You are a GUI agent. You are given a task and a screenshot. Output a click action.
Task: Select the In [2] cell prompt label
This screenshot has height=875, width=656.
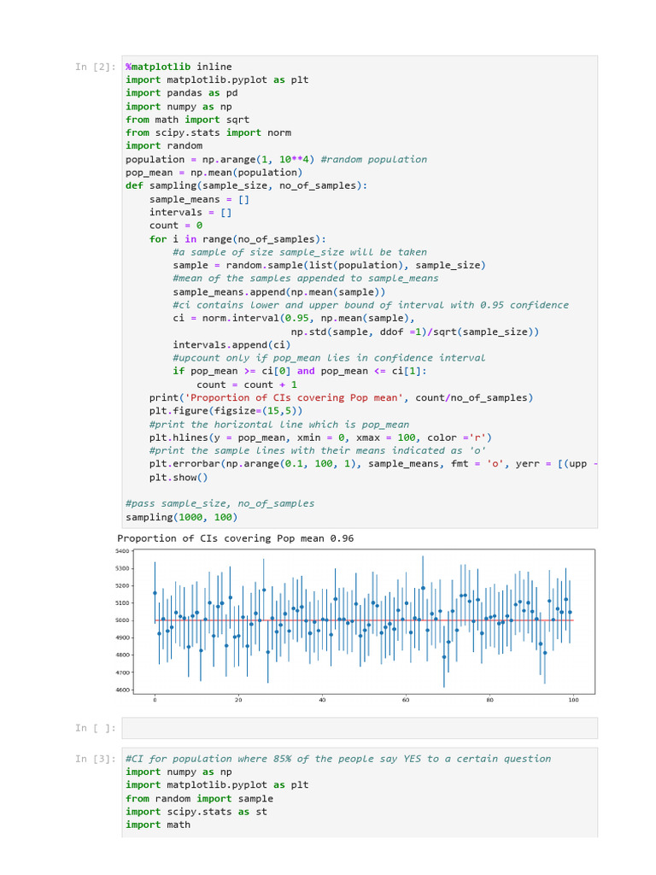[96, 67]
